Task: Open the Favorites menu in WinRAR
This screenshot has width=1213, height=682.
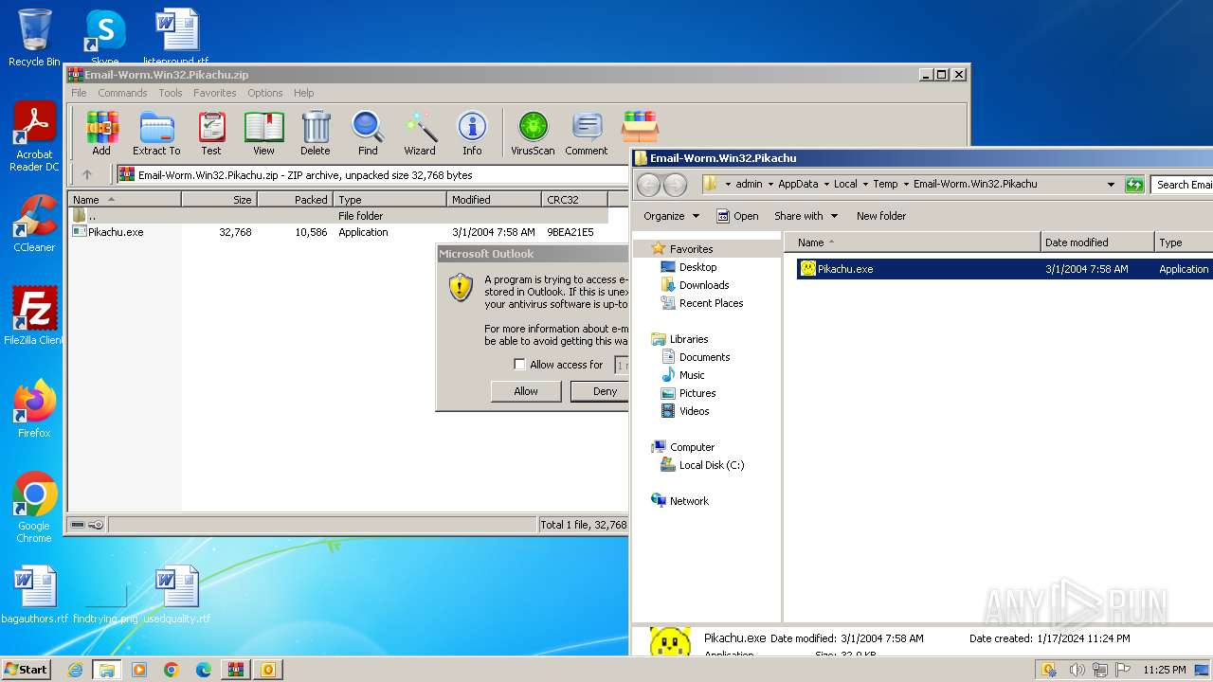Action: [215, 93]
